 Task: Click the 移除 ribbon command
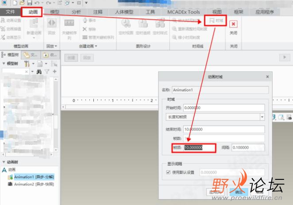[x=89, y=29]
